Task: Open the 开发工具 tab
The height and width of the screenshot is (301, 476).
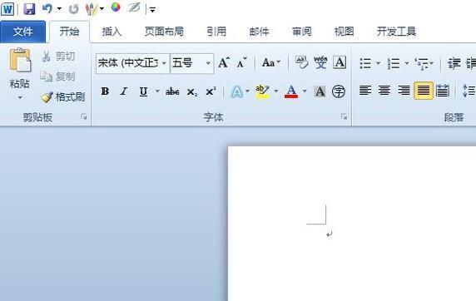Action: pos(396,32)
